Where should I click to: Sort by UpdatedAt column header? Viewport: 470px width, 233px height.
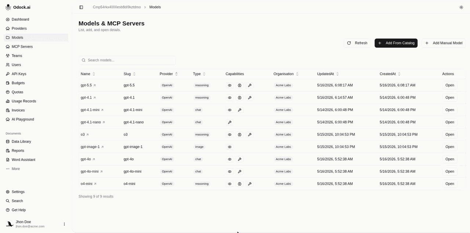pos(328,74)
